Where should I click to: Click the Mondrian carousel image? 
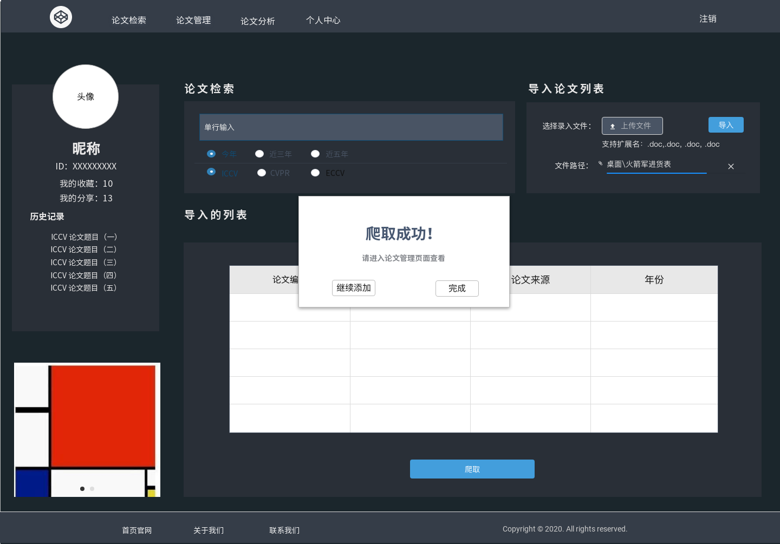pyautogui.click(x=87, y=430)
